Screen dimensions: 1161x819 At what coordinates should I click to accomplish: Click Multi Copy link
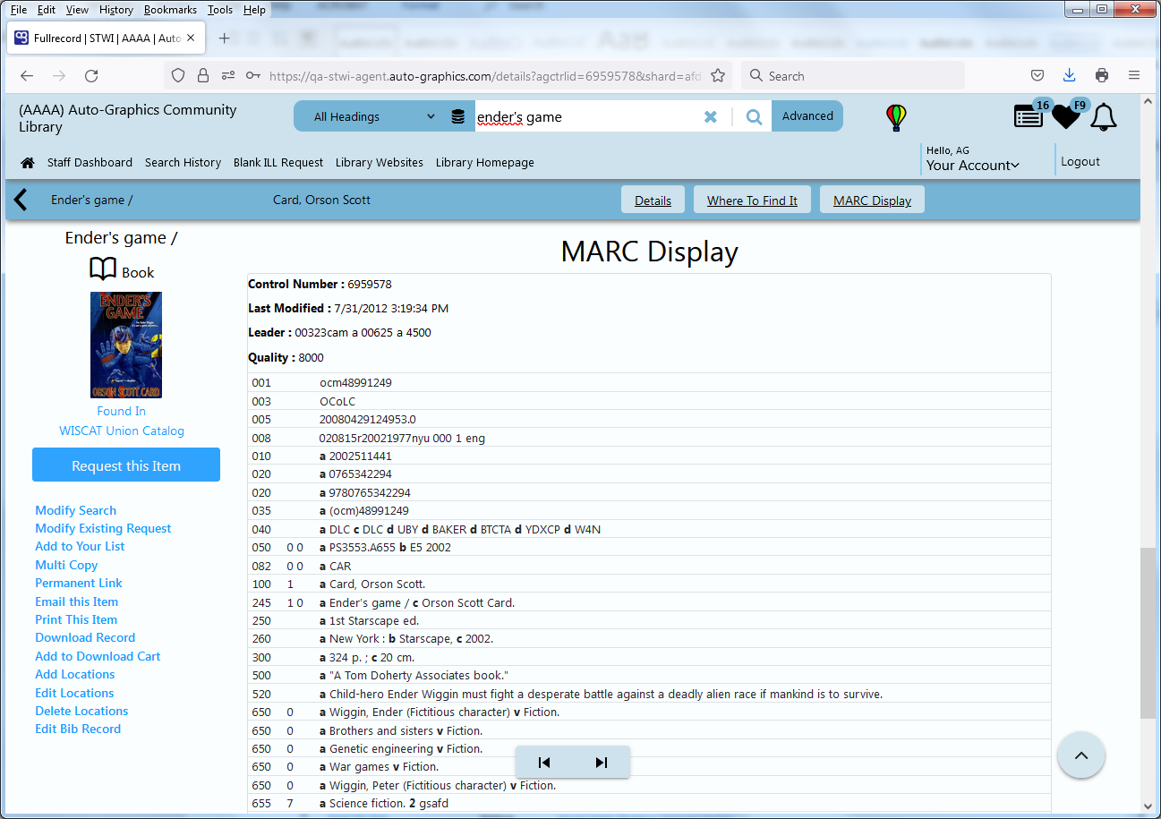coord(66,565)
